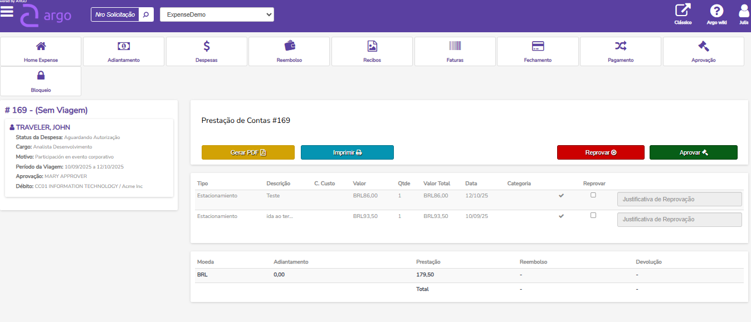751x322 pixels.
Task: Click checkmark icon on Teste expense row
Action: [561, 195]
